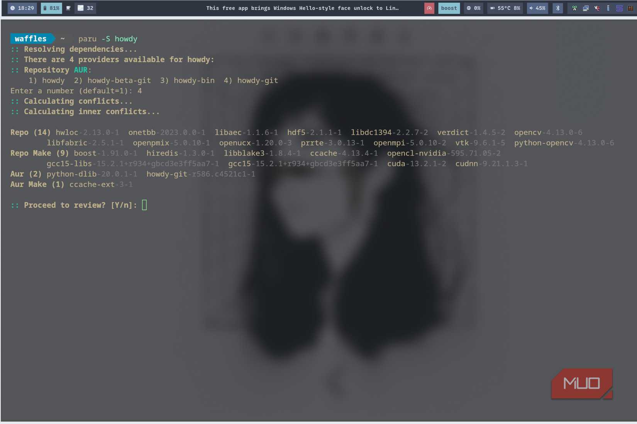Click the 45% volume module
Screen dimensions: 637x424
(537, 8)
